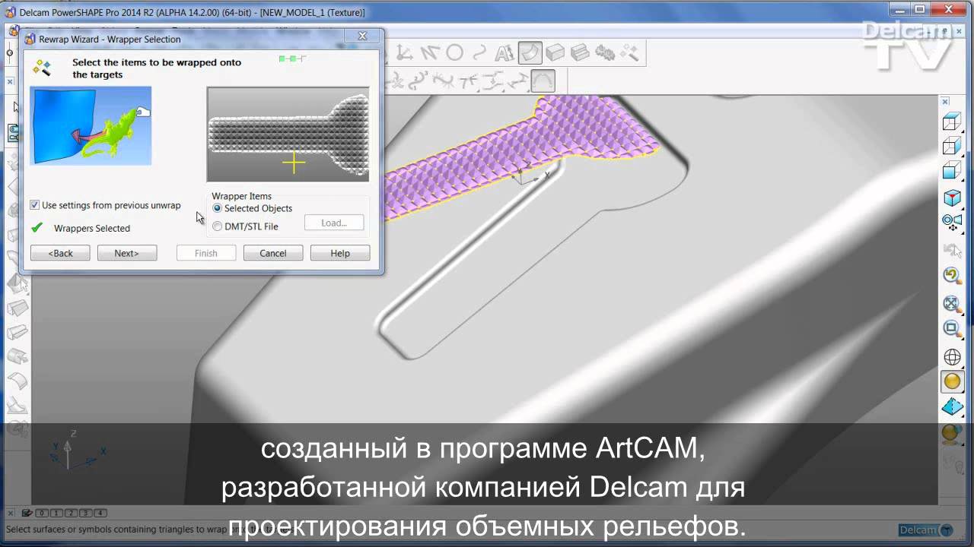Viewport: 974px width, 547px height.
Task: Click the Load... button
Action: click(x=334, y=223)
